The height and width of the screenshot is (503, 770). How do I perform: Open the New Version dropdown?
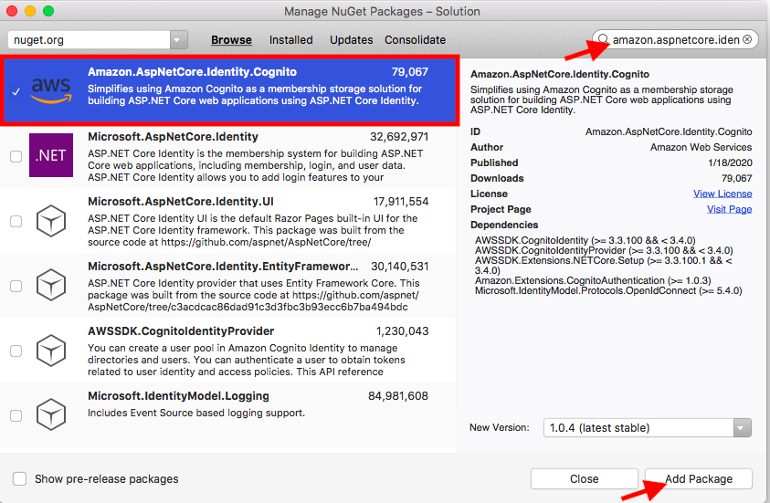pyautogui.click(x=742, y=428)
